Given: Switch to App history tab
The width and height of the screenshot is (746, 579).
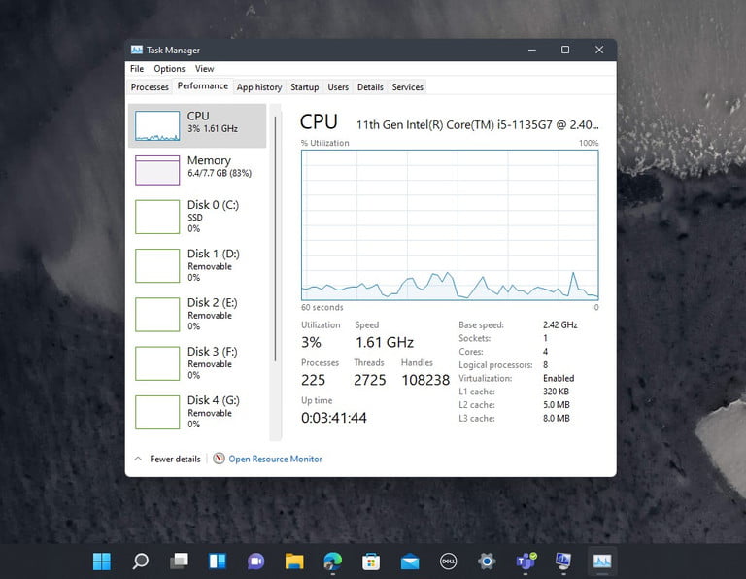Looking at the screenshot, I should [x=259, y=87].
